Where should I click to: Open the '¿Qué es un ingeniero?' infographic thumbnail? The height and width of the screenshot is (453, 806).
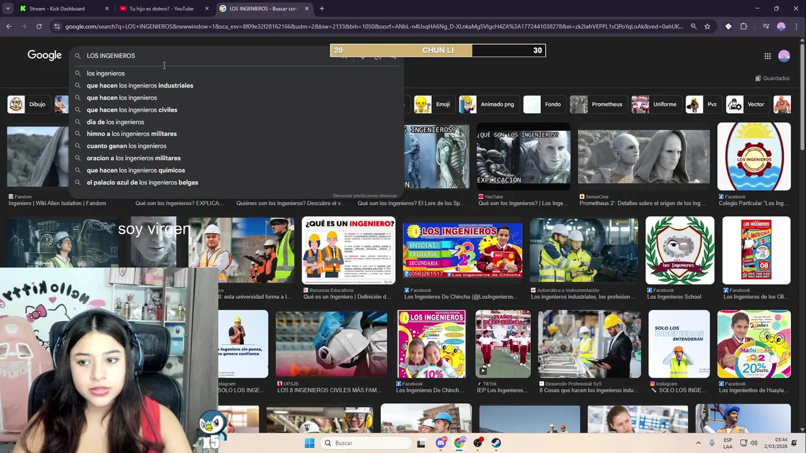tap(348, 250)
